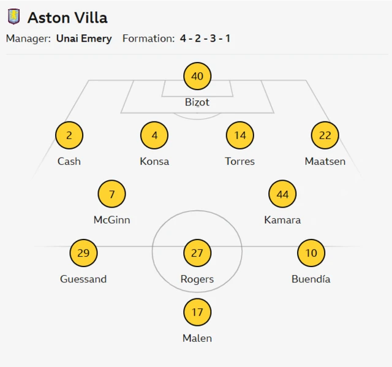Viewport: 392px width, 367px height.
Task: Select striker Malen's number 17 badge
Action: pyautogui.click(x=197, y=312)
